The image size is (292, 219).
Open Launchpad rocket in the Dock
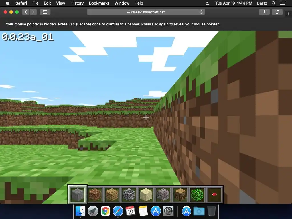click(93, 211)
